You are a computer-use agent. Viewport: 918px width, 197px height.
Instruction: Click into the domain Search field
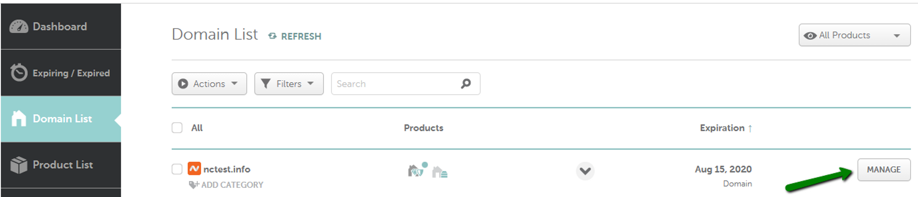[x=395, y=84]
